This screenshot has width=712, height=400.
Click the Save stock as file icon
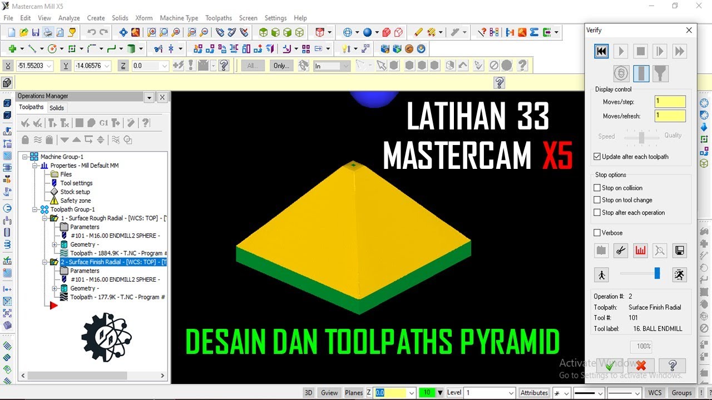point(679,251)
